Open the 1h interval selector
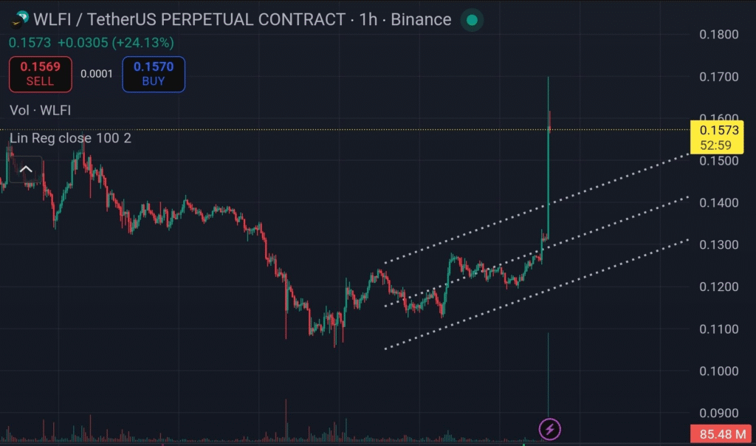 coord(368,20)
